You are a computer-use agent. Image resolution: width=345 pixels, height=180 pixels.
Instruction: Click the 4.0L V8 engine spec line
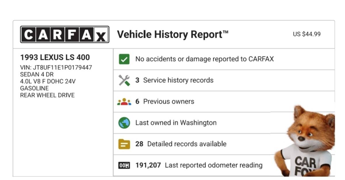(48, 81)
